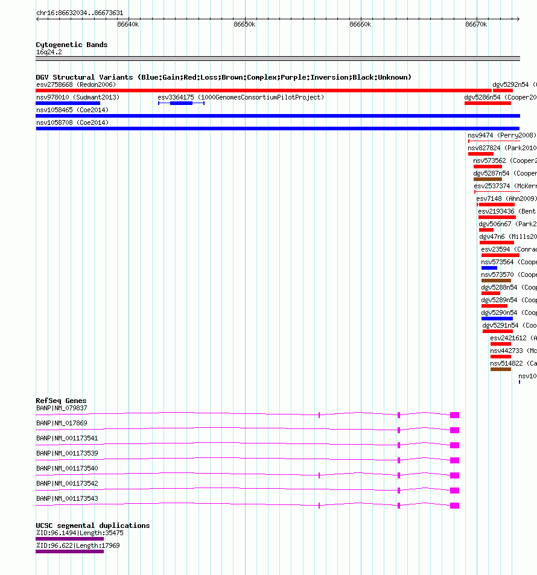This screenshot has width=537, height=575.
Task: Open the RefSeq Genes track title
Action: (61, 401)
